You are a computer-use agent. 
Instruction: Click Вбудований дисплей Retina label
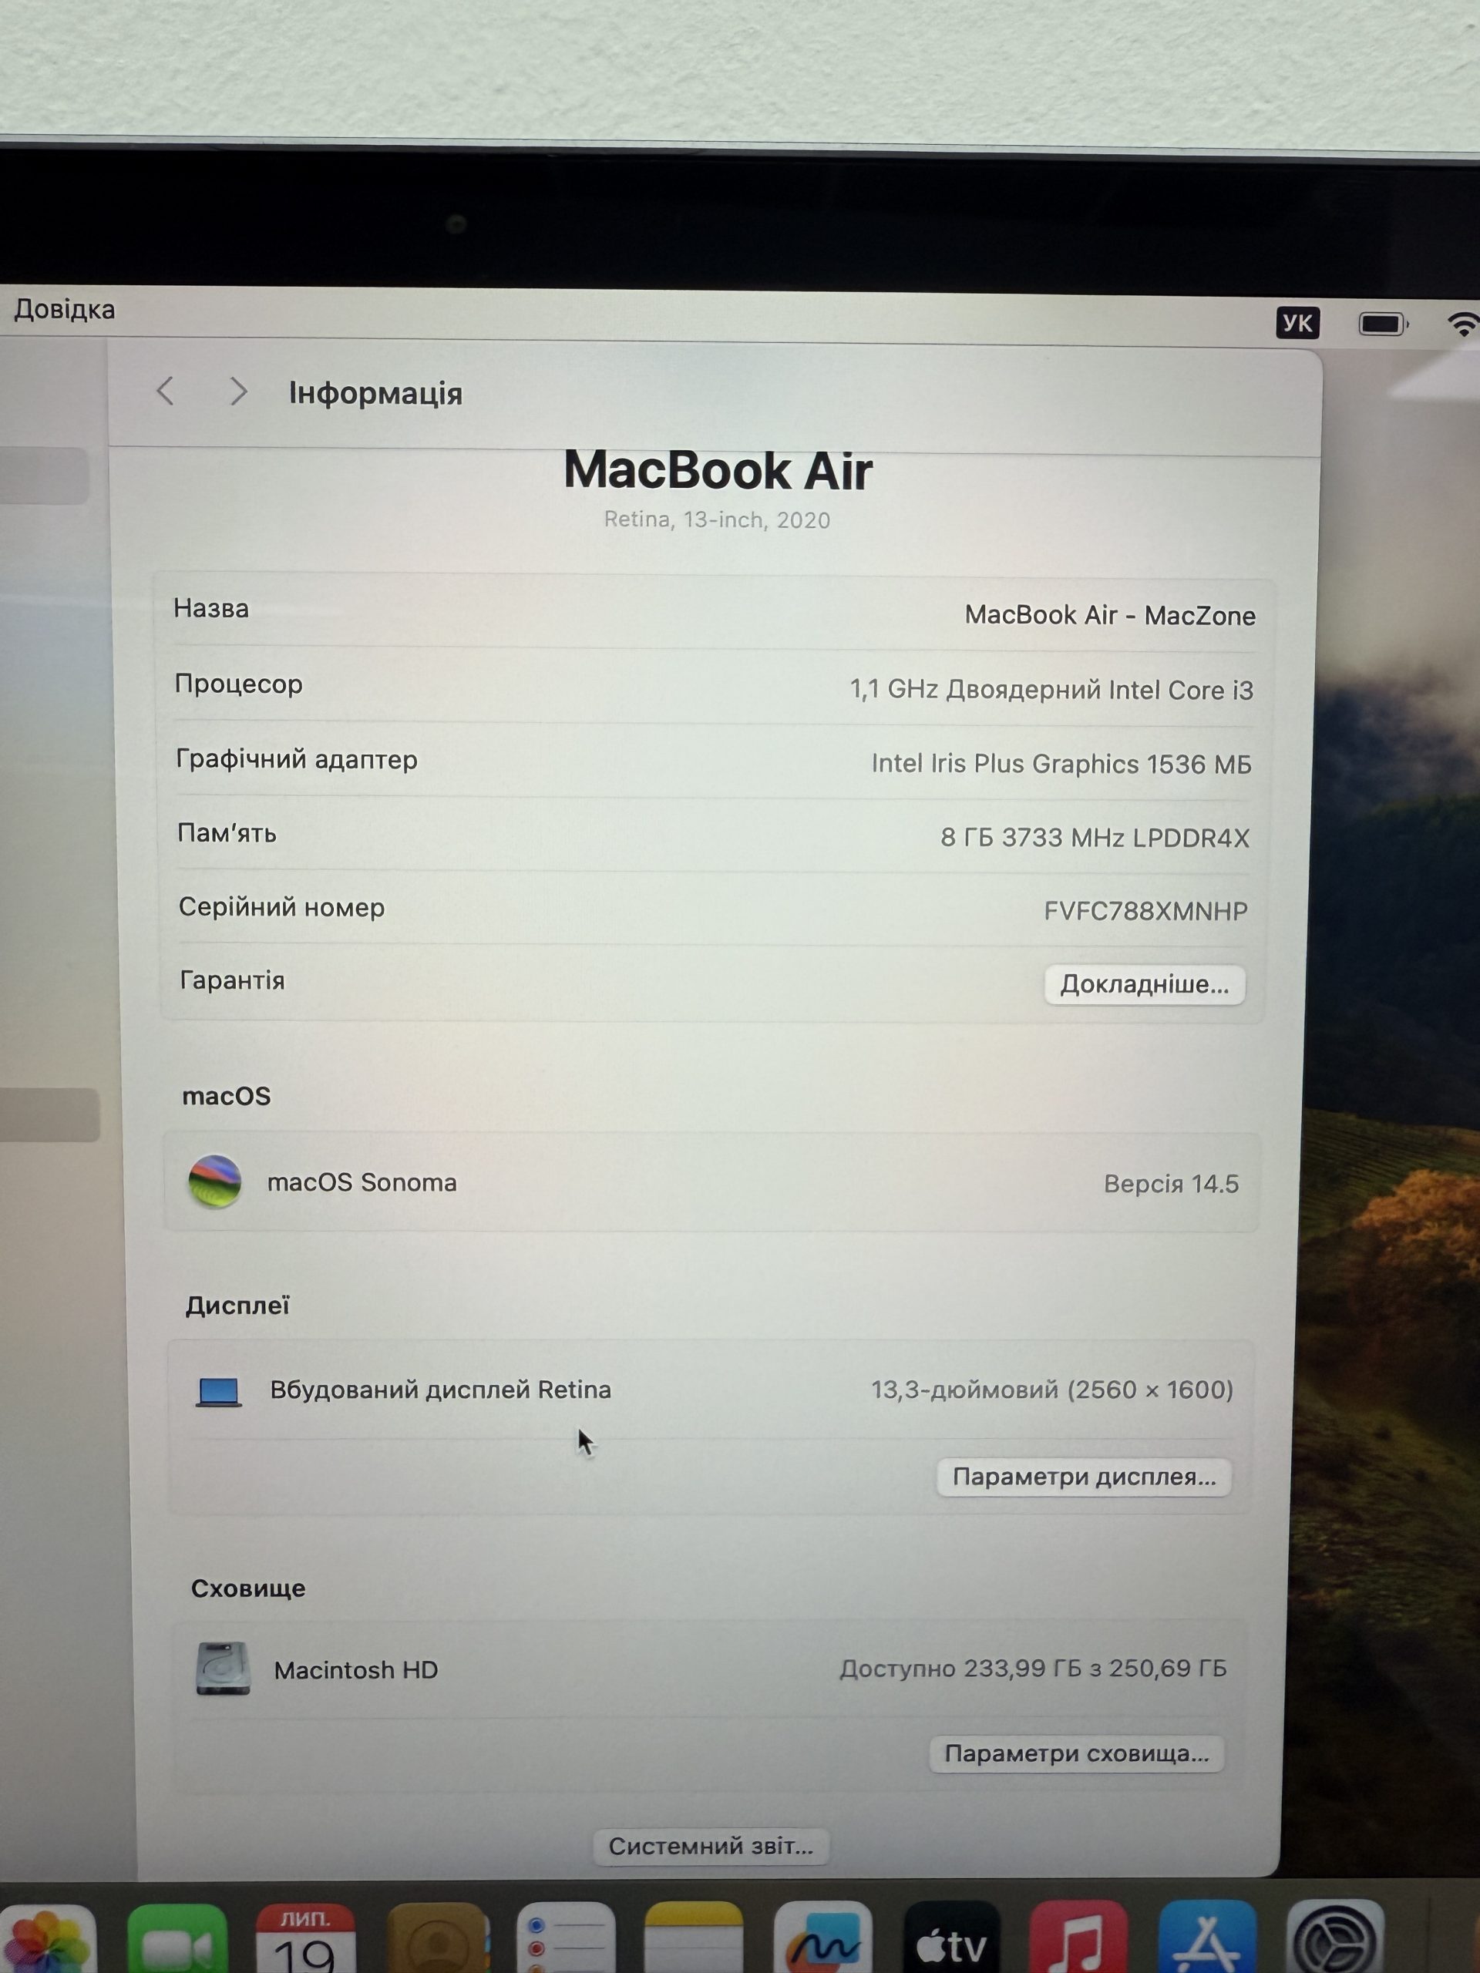441,1390
